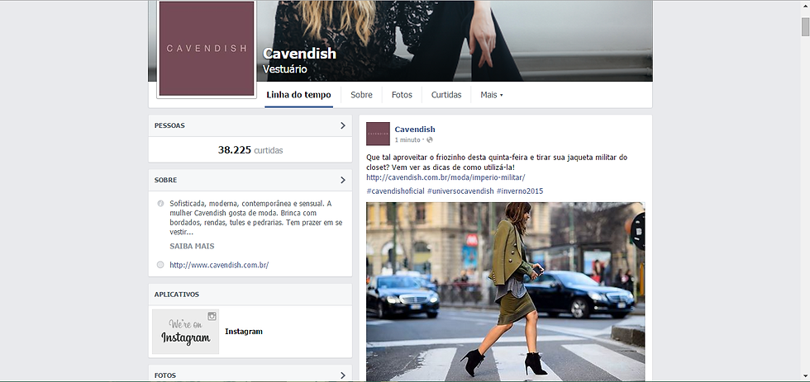Open the cavendish.com.br/moda/imperio-militar/ post link
Viewport: 810px width, 382px height.
click(x=445, y=177)
